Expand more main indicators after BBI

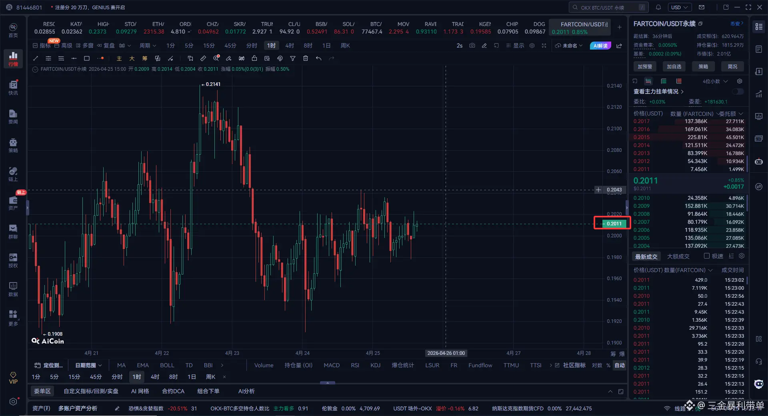(222, 365)
